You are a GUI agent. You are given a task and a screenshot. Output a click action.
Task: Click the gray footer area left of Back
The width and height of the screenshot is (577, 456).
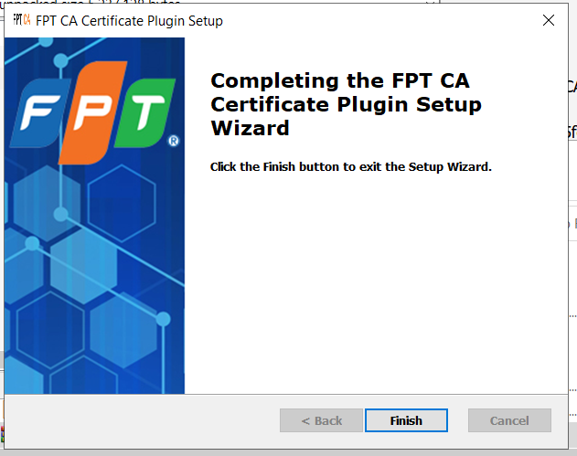pyautogui.click(x=137, y=420)
